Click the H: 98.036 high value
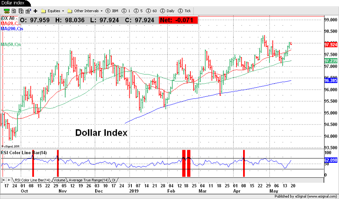 pos(70,20)
